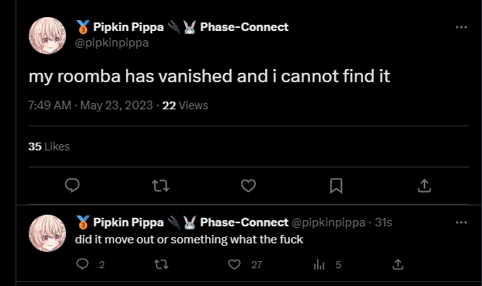This screenshot has width=482, height=286.
Task: Open the more options menu on reply tweet
Action: pyautogui.click(x=461, y=222)
